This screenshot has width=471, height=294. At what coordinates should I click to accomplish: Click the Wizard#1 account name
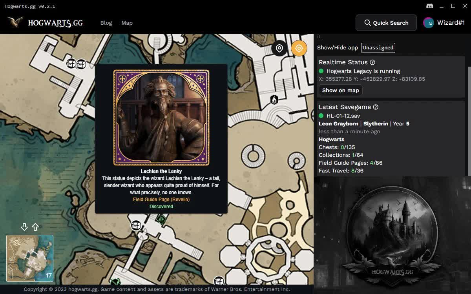(451, 23)
